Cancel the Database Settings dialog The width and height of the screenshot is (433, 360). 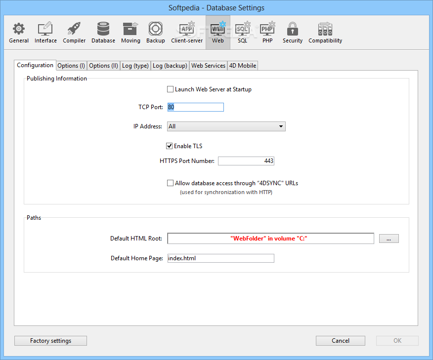click(341, 341)
